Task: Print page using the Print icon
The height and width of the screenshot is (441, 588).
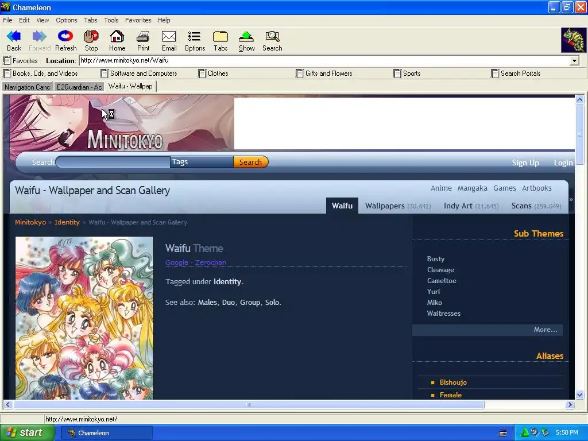Action: tap(143, 36)
